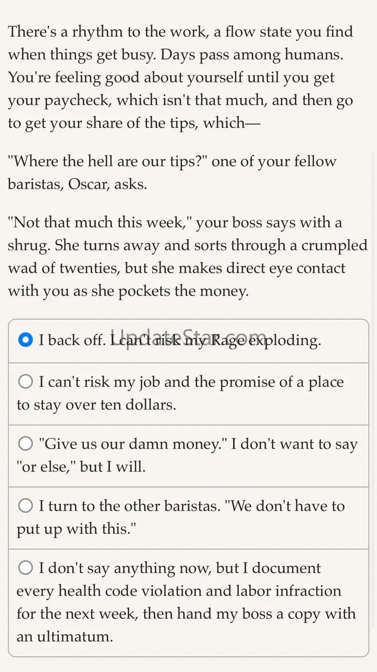Click the "with you as she pockets the money" line
The height and width of the screenshot is (672, 377).
(128, 292)
